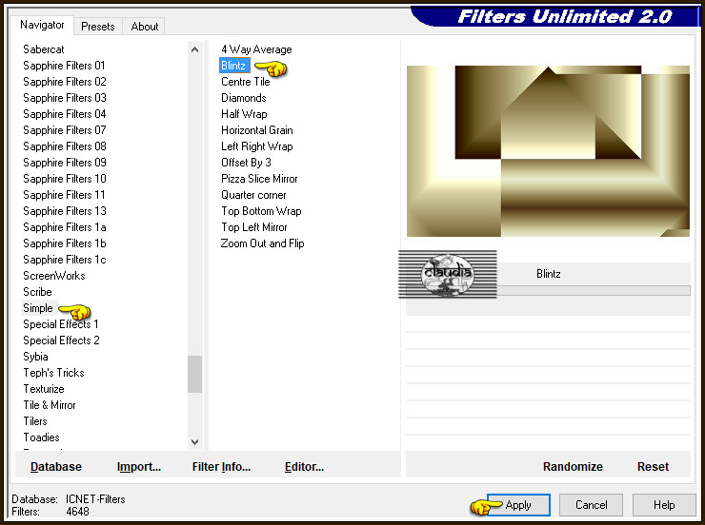Choose the Pizza Slice Mirror filter
This screenshot has height=525, width=705.
[259, 179]
